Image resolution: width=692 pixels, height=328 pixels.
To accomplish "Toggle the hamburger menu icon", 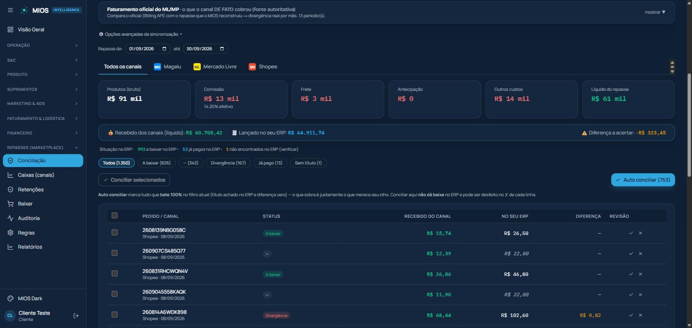I will pos(10,10).
